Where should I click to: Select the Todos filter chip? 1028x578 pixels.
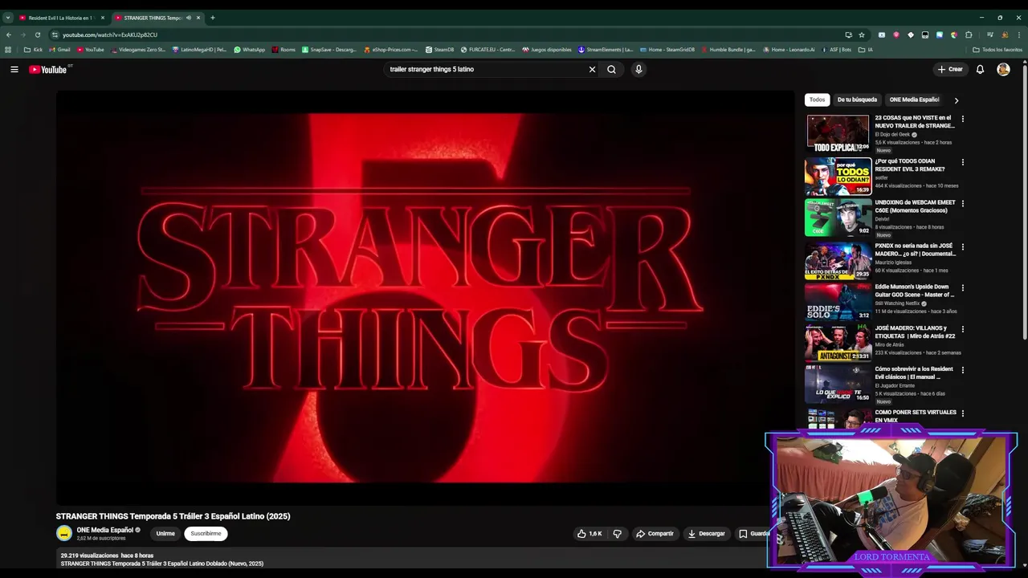click(x=817, y=100)
